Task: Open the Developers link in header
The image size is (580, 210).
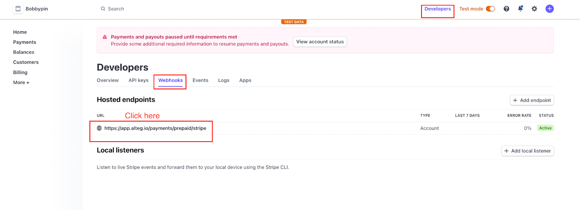Action: [438, 9]
